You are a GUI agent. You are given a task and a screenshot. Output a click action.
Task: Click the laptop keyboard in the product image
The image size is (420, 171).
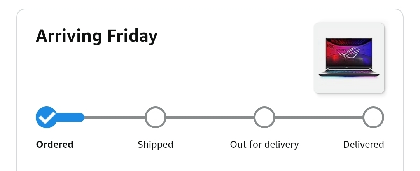(x=349, y=73)
